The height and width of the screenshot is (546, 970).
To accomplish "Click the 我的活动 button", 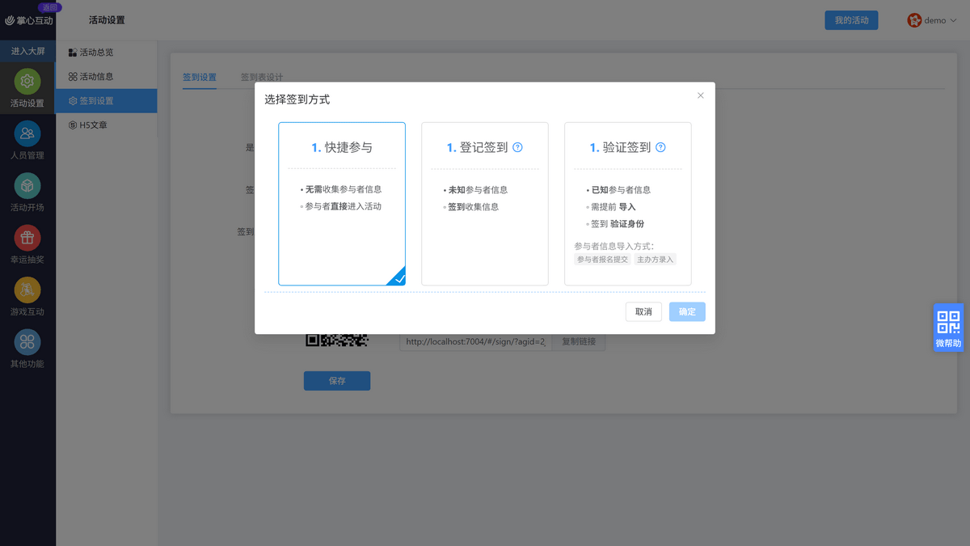I will pyautogui.click(x=851, y=20).
